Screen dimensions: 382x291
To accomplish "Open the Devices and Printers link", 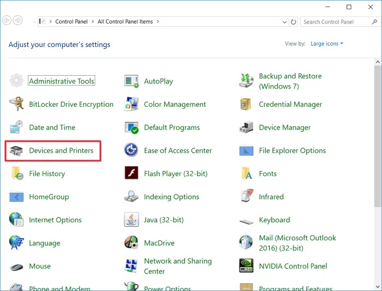I will pyautogui.click(x=61, y=150).
